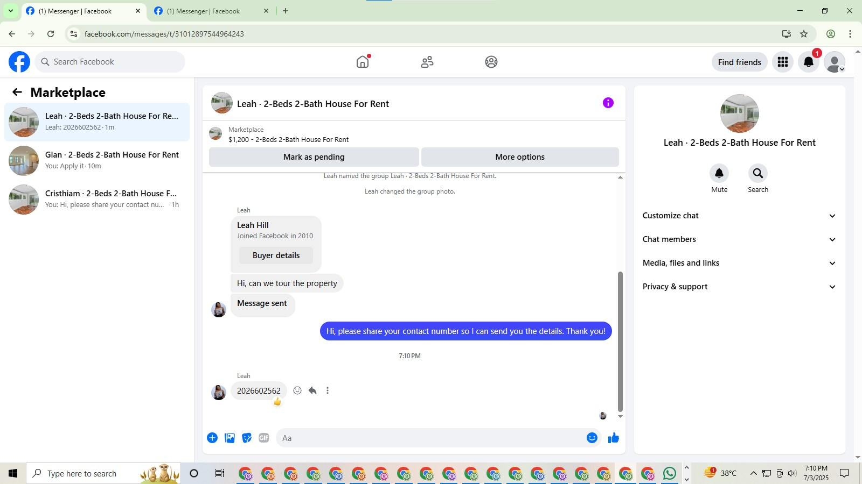Click the Windows taskbar search box
Screen dimensions: 862x484
click(x=103, y=473)
